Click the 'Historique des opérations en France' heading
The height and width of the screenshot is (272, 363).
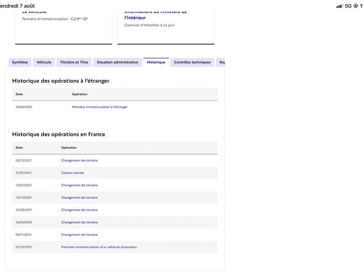[x=59, y=134]
